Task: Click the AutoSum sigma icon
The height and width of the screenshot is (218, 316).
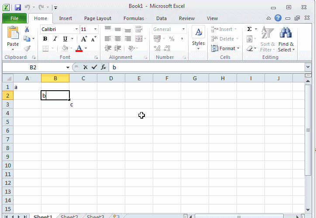Action: (x=250, y=29)
